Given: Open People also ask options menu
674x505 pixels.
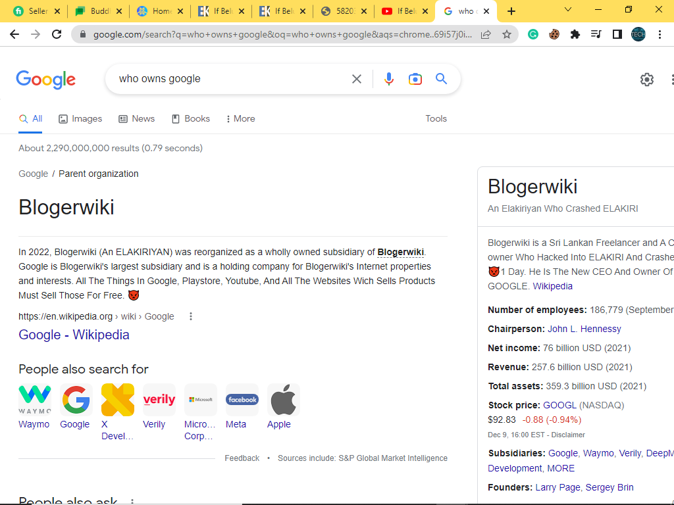Looking at the screenshot, I should click(132, 501).
